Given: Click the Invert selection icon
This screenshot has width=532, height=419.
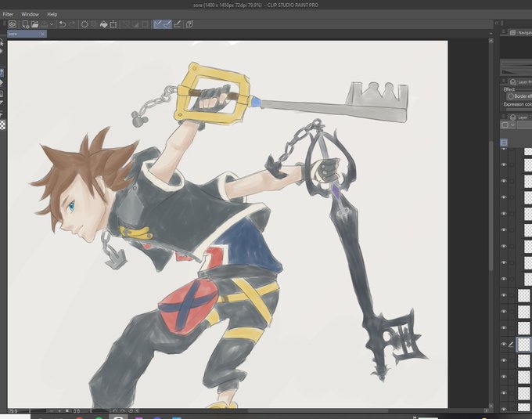Looking at the screenshot, I should (x=135, y=24).
